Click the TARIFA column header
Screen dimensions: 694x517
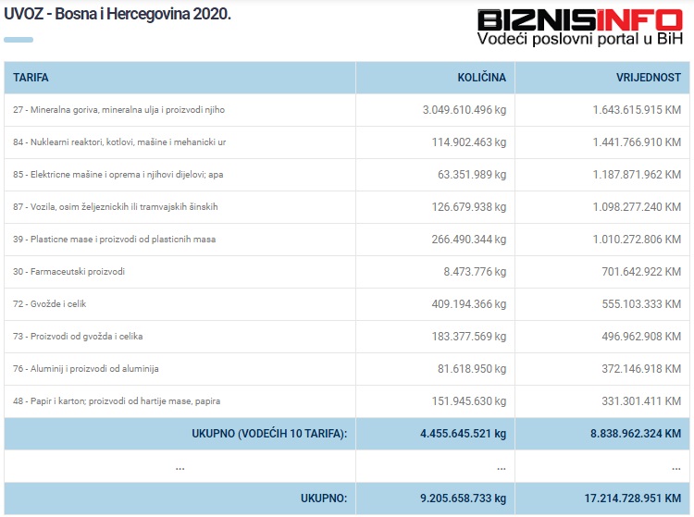coord(31,78)
